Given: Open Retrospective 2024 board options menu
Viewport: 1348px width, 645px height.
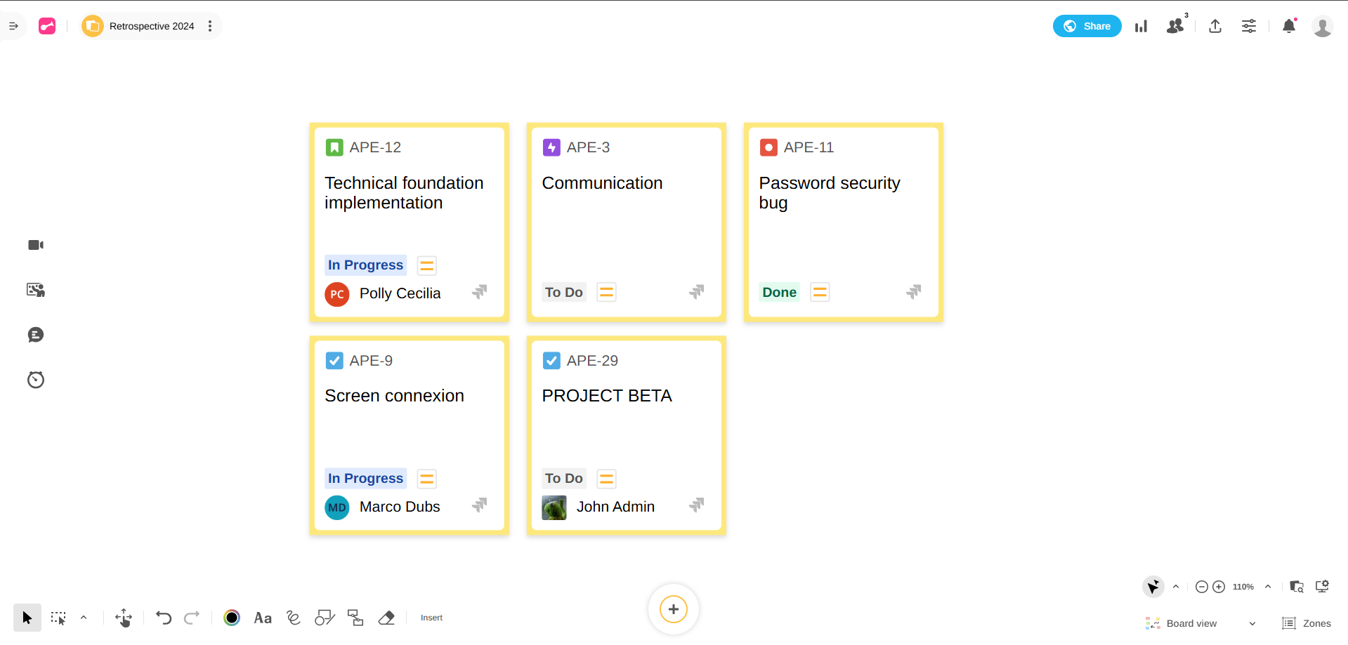Looking at the screenshot, I should [210, 26].
